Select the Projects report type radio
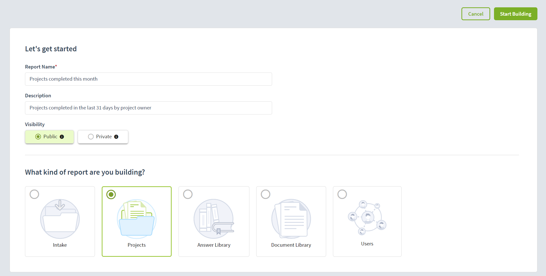Screen dimensions: 546x276 click(x=111, y=194)
